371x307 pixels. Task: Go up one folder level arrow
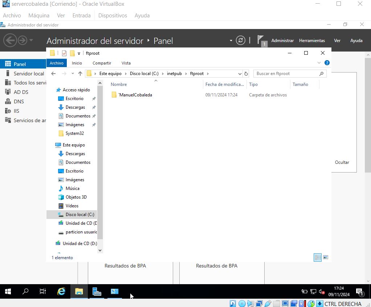click(x=80, y=74)
